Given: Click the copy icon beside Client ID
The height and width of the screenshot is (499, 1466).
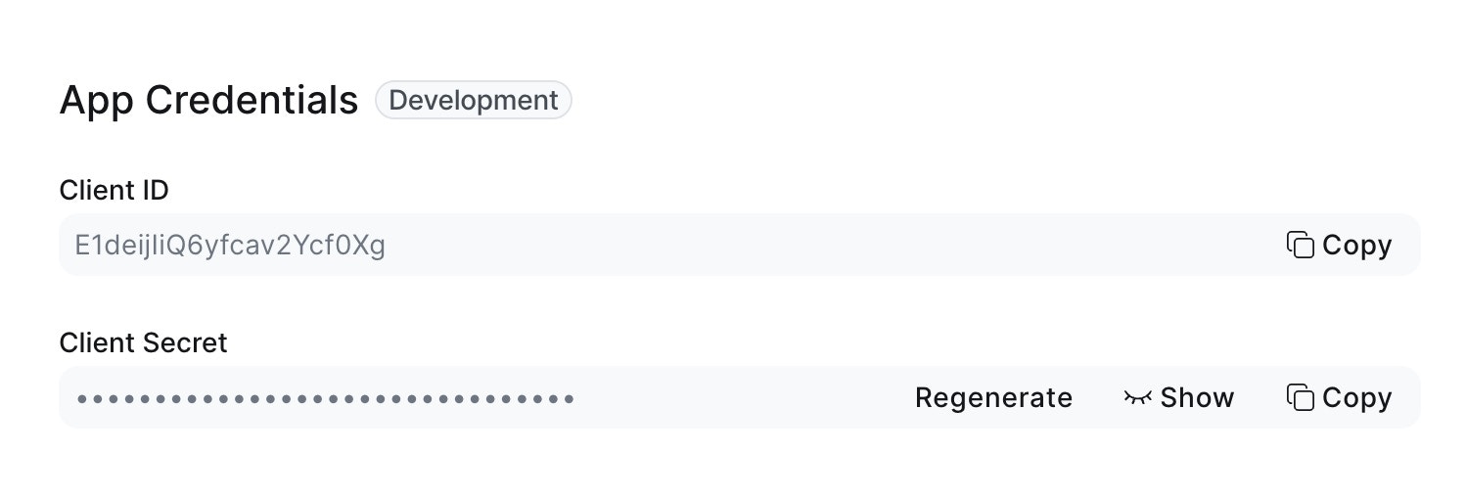Looking at the screenshot, I should (1300, 245).
